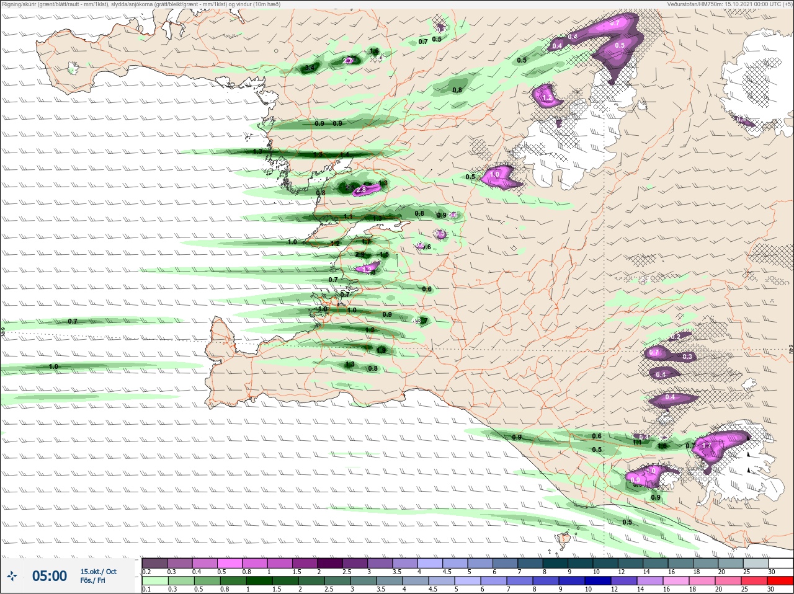Select the white legend swatch at 30

click(780, 563)
